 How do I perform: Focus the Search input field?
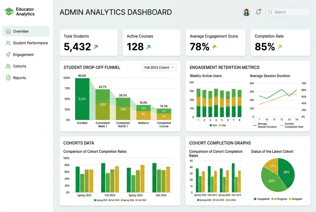coord(288,12)
